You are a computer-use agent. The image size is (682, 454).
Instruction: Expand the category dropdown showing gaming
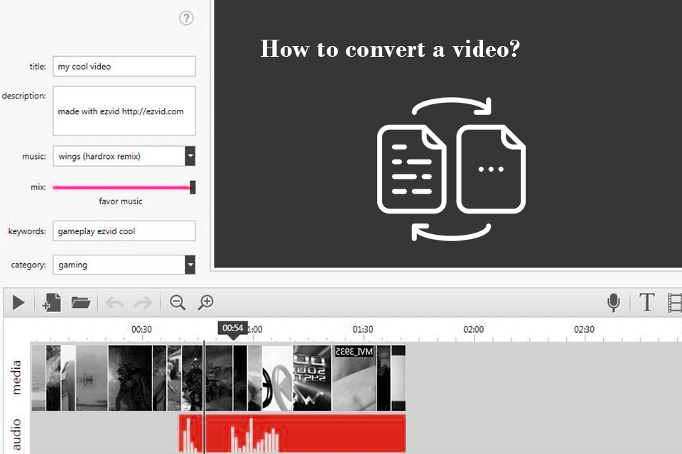coord(190,264)
